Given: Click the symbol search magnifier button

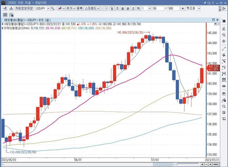Looking at the screenshot, I should pos(52,8).
